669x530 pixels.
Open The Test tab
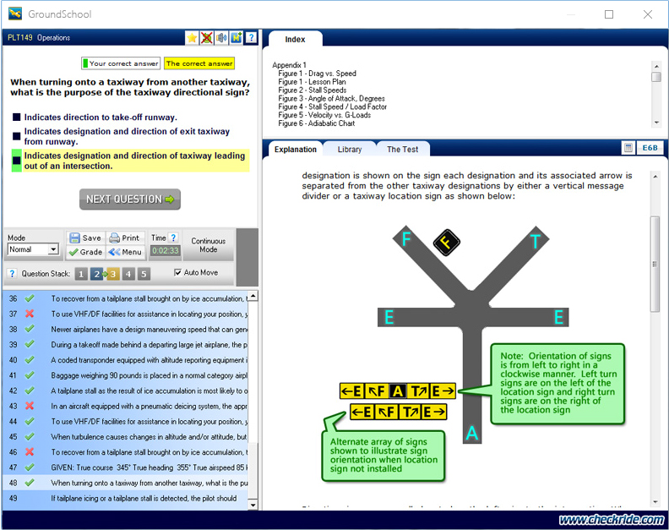402,150
